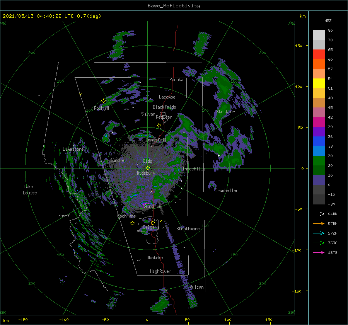The height and width of the screenshot is (325, 348).
Task: Click the Airdrie label
Action: [152, 206]
